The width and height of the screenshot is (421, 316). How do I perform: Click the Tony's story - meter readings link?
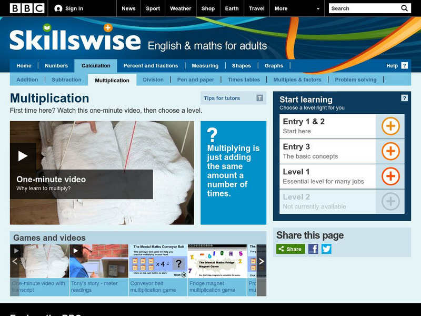pos(94,287)
